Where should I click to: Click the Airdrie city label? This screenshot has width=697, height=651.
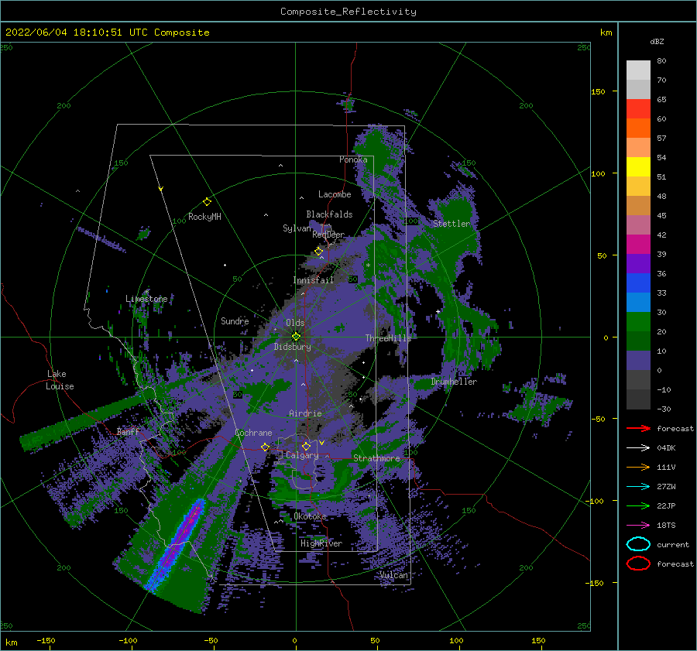point(305,413)
